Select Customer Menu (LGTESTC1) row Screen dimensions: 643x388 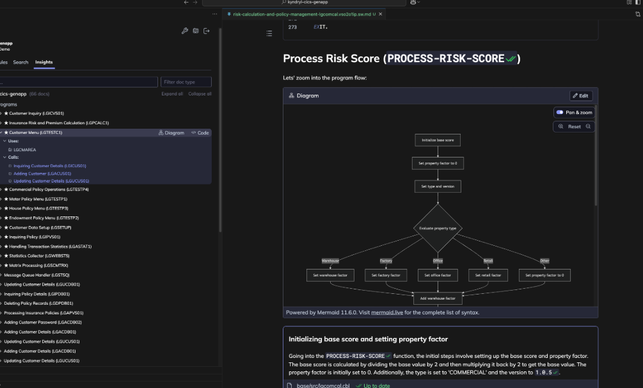click(36, 133)
